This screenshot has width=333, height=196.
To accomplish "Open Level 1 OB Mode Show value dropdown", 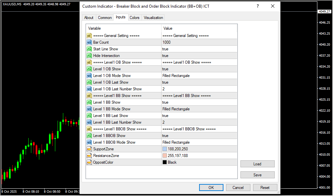I will pyautogui.click(x=199, y=76).
